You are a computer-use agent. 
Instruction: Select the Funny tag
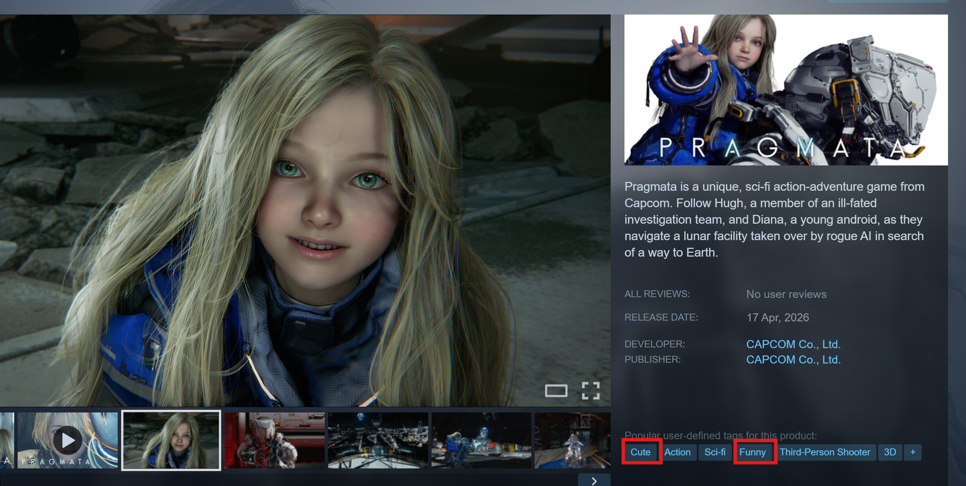[752, 452]
